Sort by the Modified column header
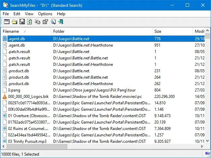This screenshot has width=211, height=158. pos(199,31)
